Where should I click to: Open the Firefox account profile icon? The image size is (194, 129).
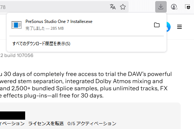coord(174,7)
